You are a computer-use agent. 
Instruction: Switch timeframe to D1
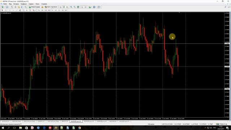click(59, 10)
